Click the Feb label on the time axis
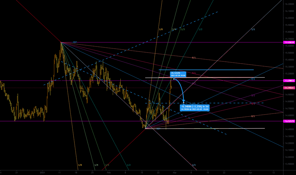The width and height of the screenshot is (296, 175). (109, 172)
